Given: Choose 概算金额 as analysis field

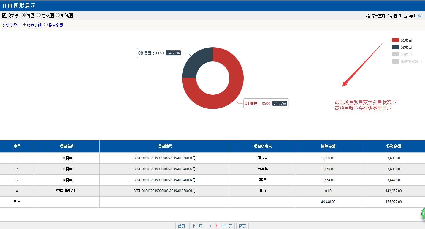Looking at the screenshot, I should coord(24,25).
